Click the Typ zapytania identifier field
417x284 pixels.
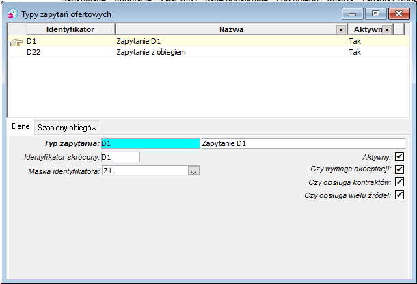pos(150,143)
